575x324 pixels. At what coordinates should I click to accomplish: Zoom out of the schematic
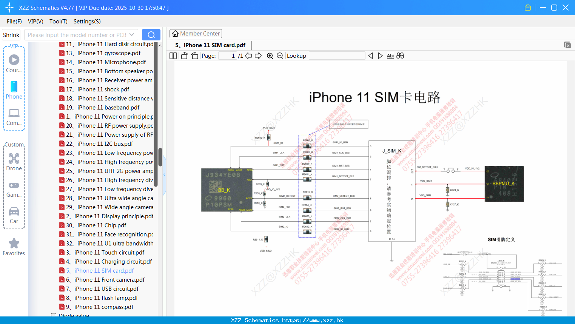(x=280, y=56)
